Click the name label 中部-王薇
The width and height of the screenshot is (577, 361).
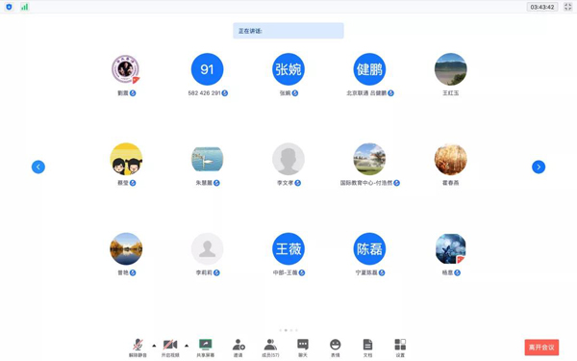[286, 272]
